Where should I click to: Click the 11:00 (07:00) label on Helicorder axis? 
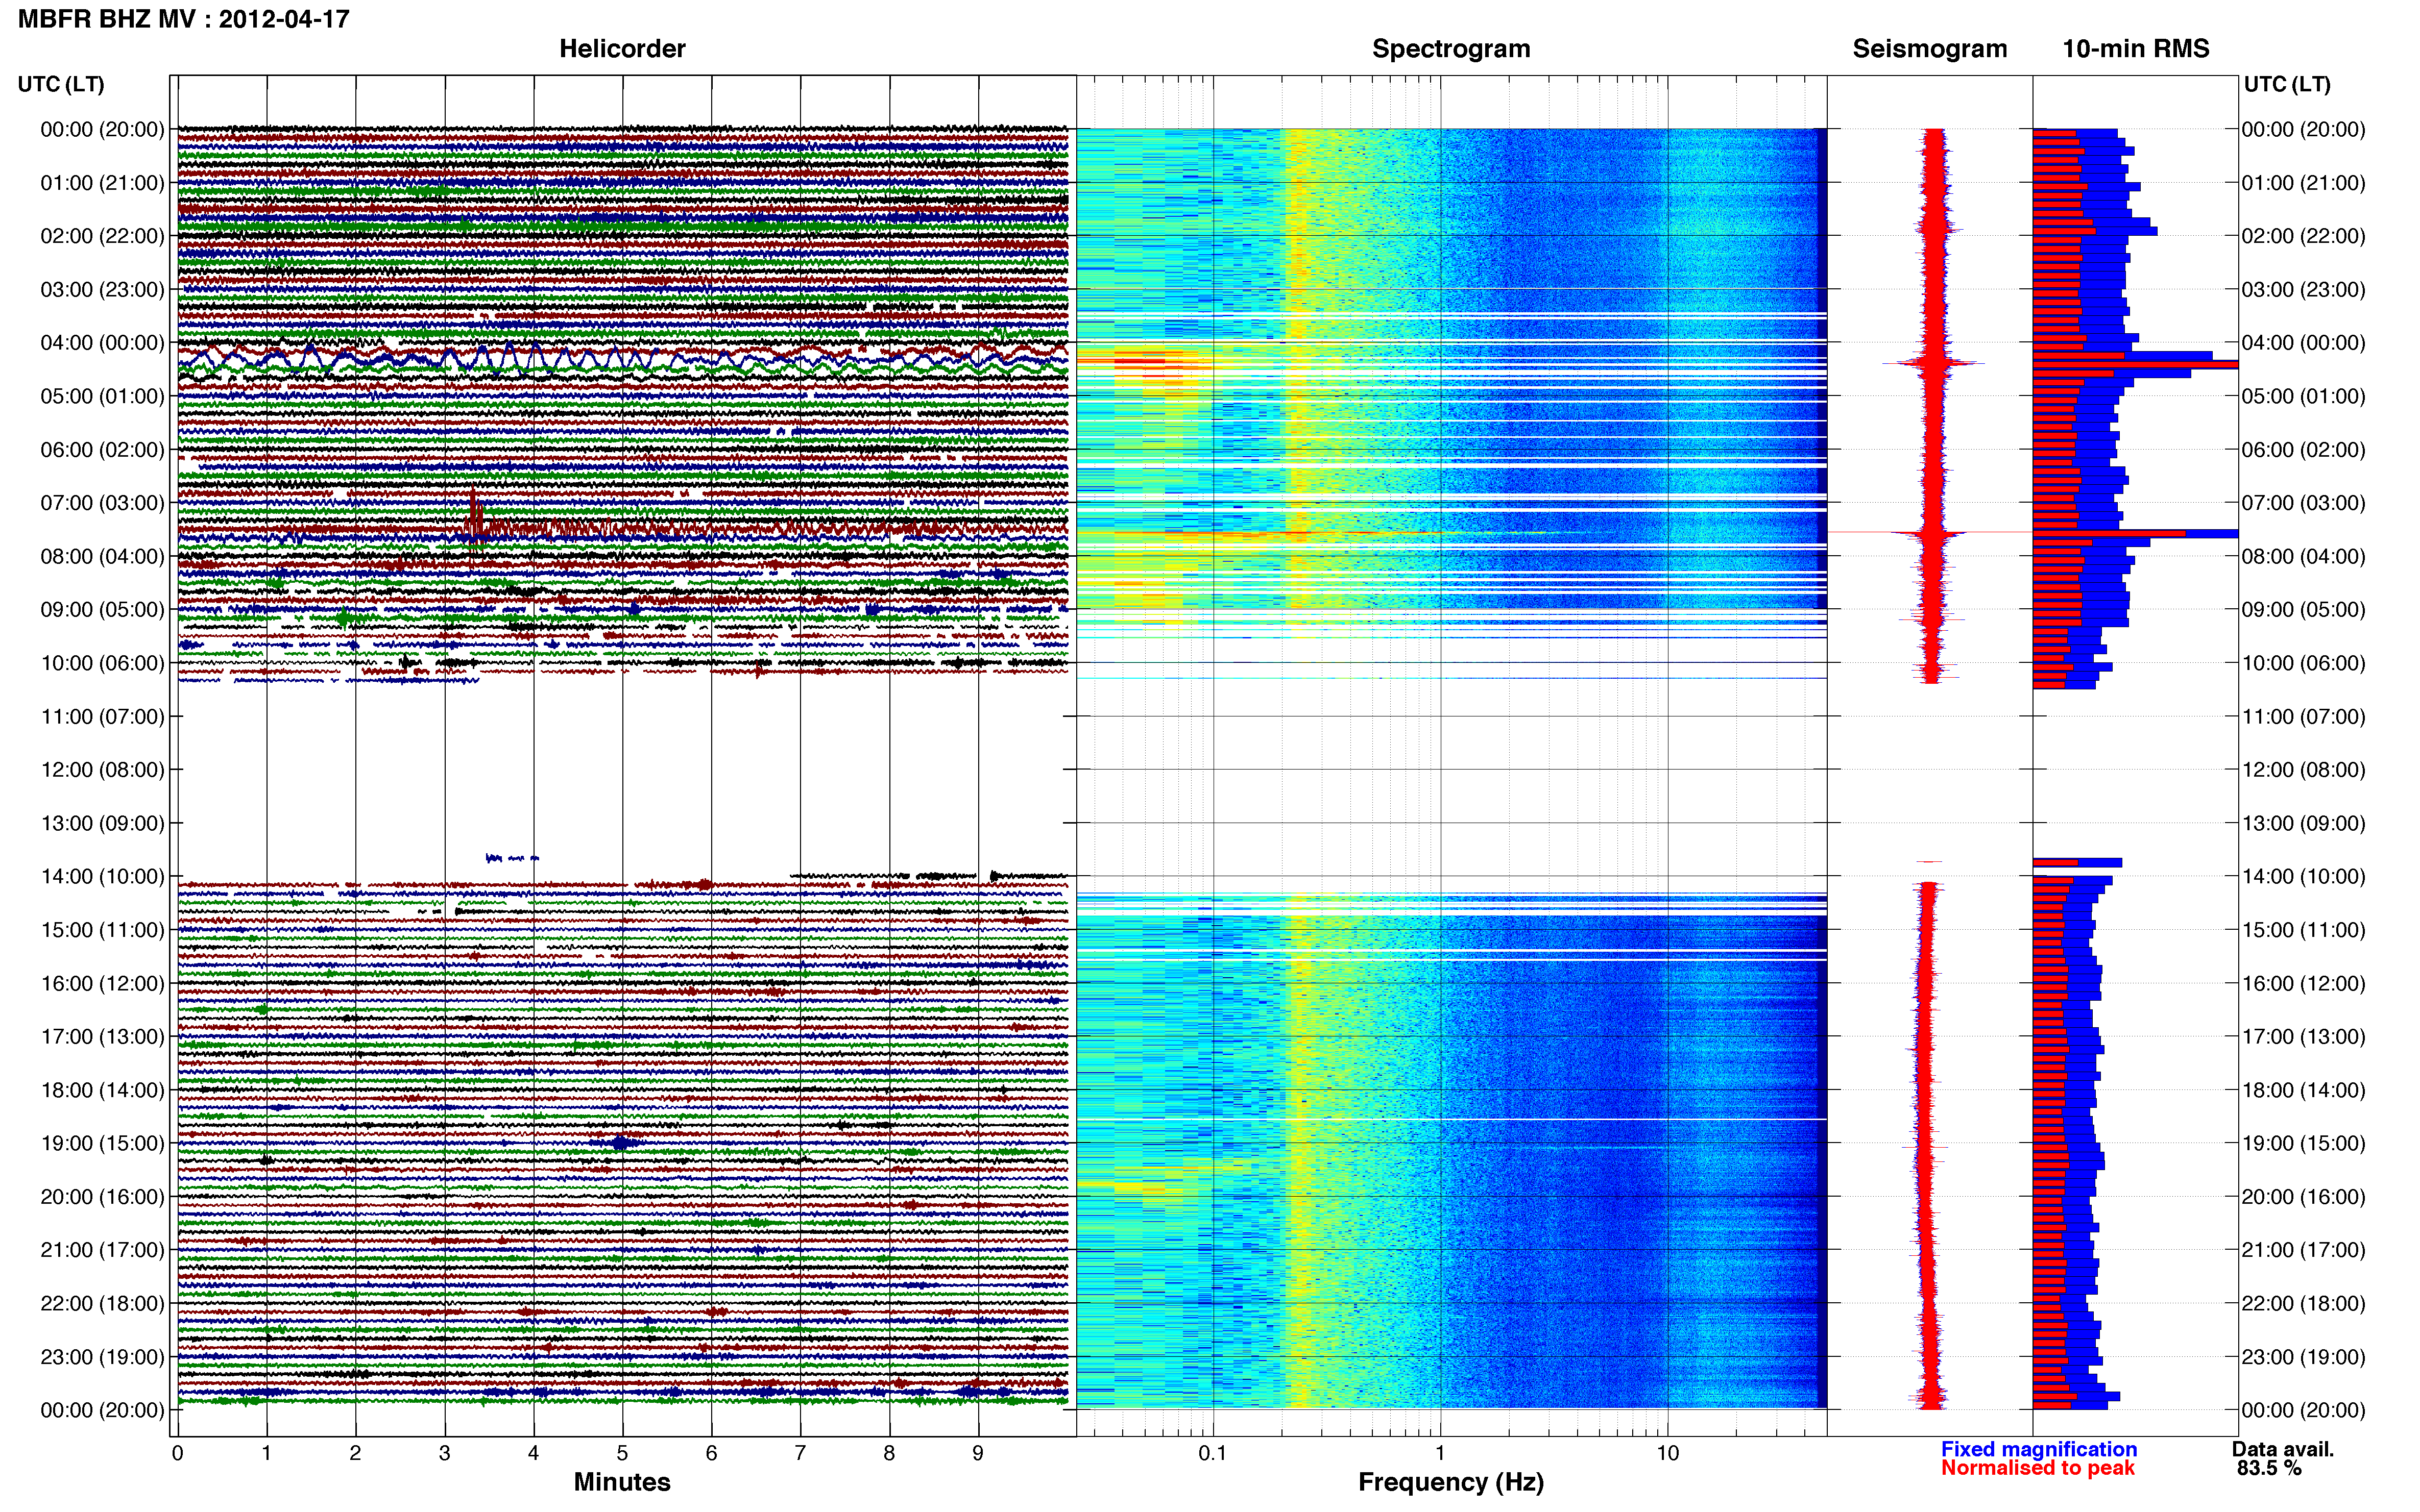click(102, 716)
